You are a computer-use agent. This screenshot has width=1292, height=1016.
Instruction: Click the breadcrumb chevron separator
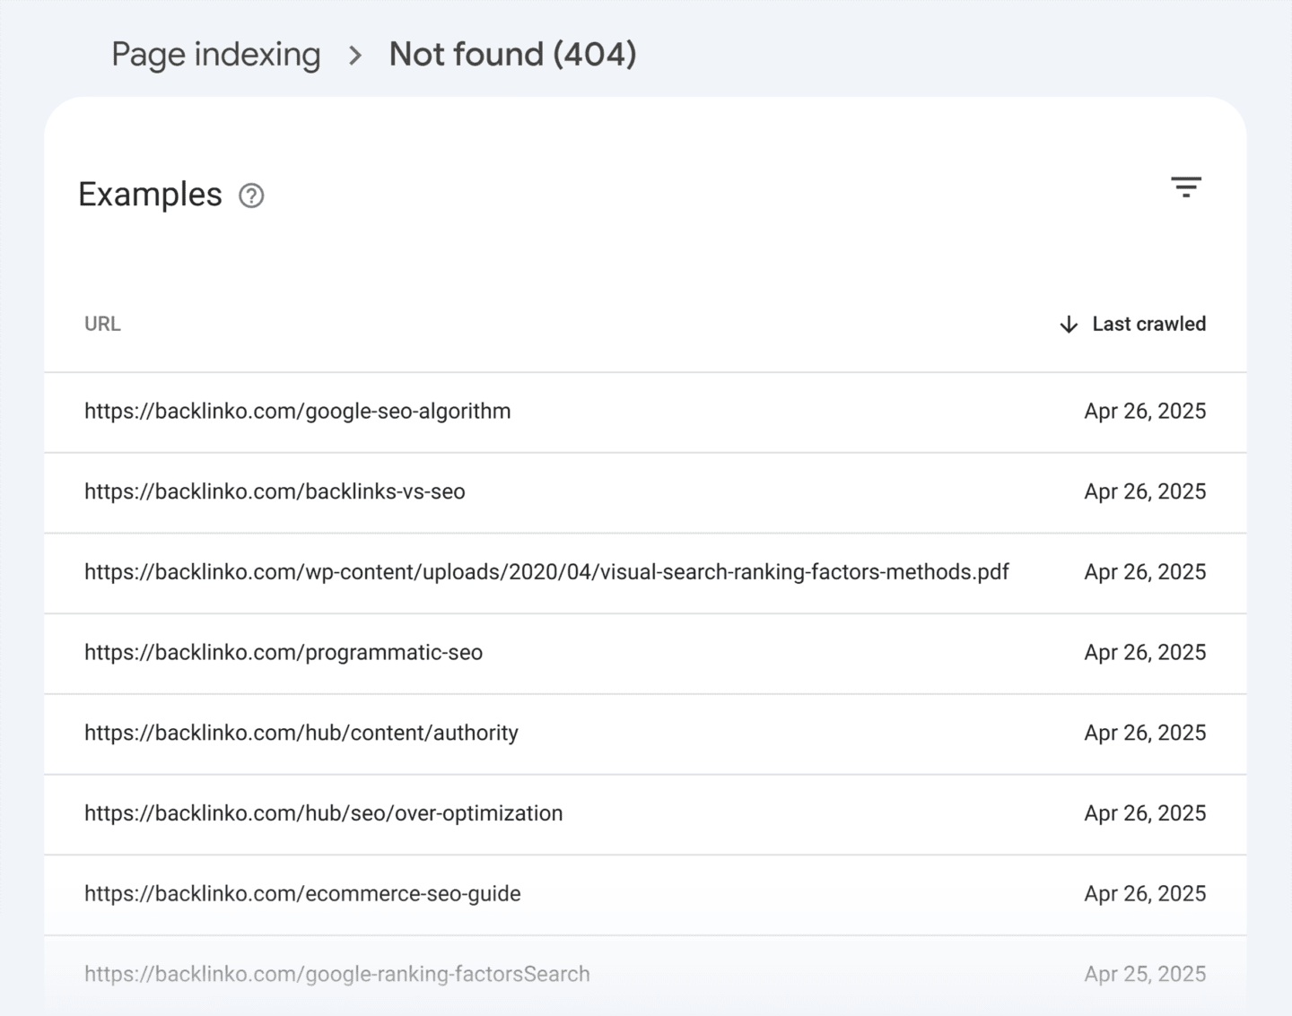coord(355,56)
